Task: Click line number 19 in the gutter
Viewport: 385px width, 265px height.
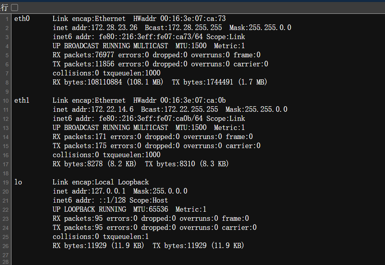Action: [6, 182]
